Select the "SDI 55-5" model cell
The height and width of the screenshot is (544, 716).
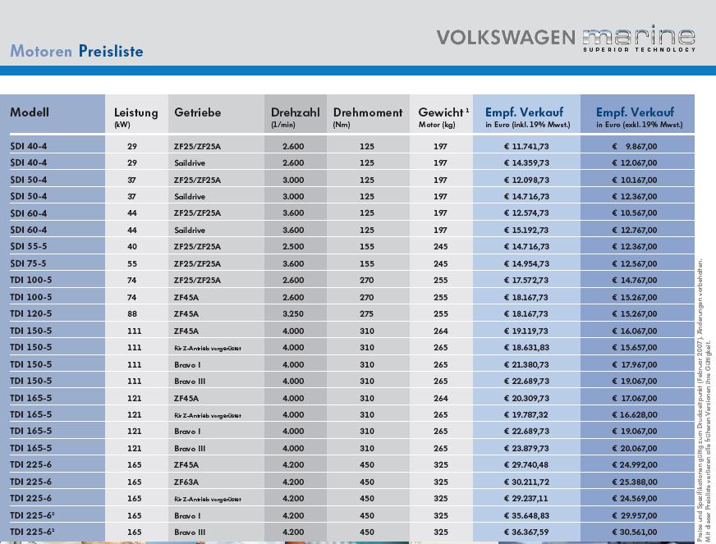[x=28, y=246]
